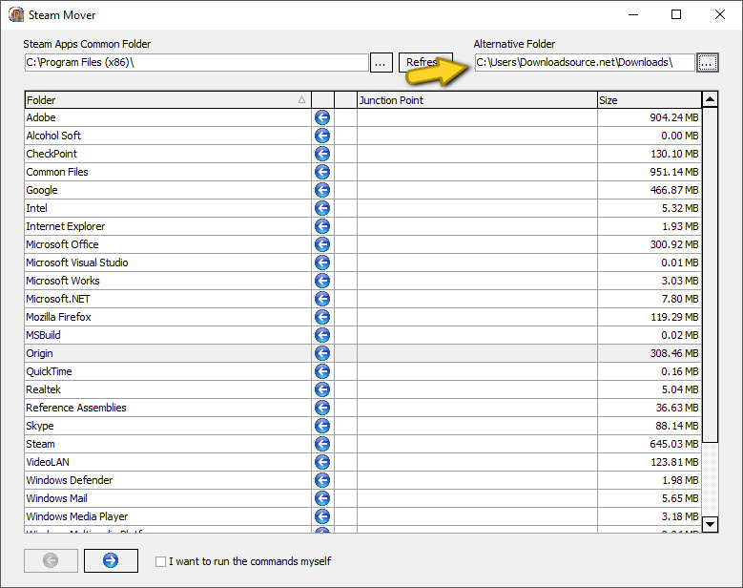Sort by the Junction Point column header
This screenshot has height=588, width=743.
point(477,100)
